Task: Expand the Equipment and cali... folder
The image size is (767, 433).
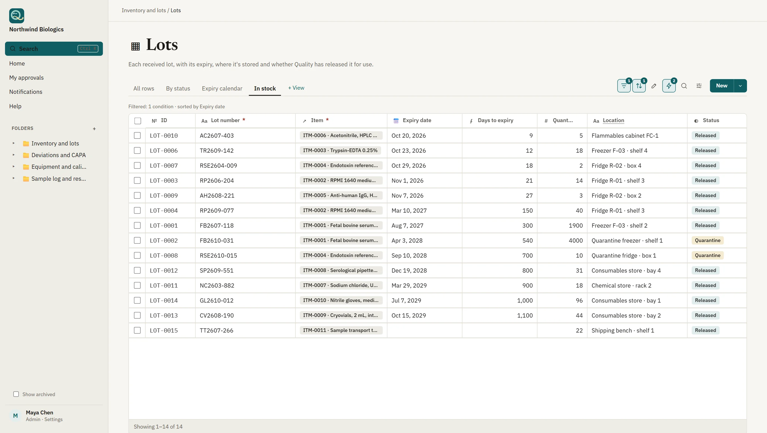Action: pos(13,167)
